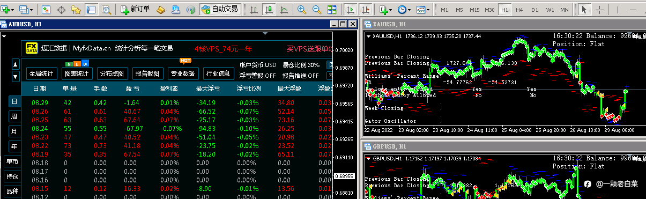Screen dimensions: 646x199
Task: Open the cloud hosting toolbar icon
Action: click(x=176, y=10)
